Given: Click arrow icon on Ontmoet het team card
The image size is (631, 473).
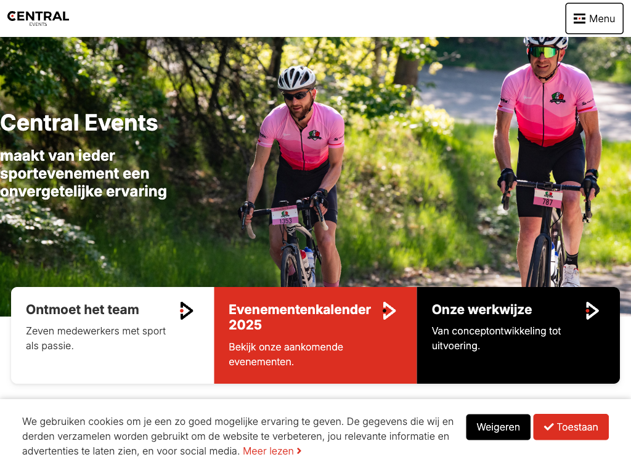Looking at the screenshot, I should click(x=186, y=310).
